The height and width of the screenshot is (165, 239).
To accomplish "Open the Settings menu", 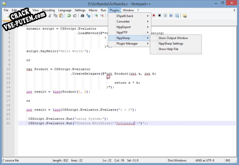I will (x=80, y=10).
